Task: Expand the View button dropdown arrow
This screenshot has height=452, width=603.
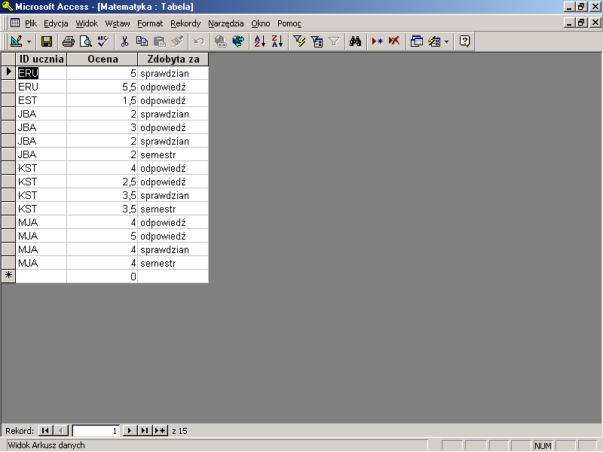Action: (29, 41)
